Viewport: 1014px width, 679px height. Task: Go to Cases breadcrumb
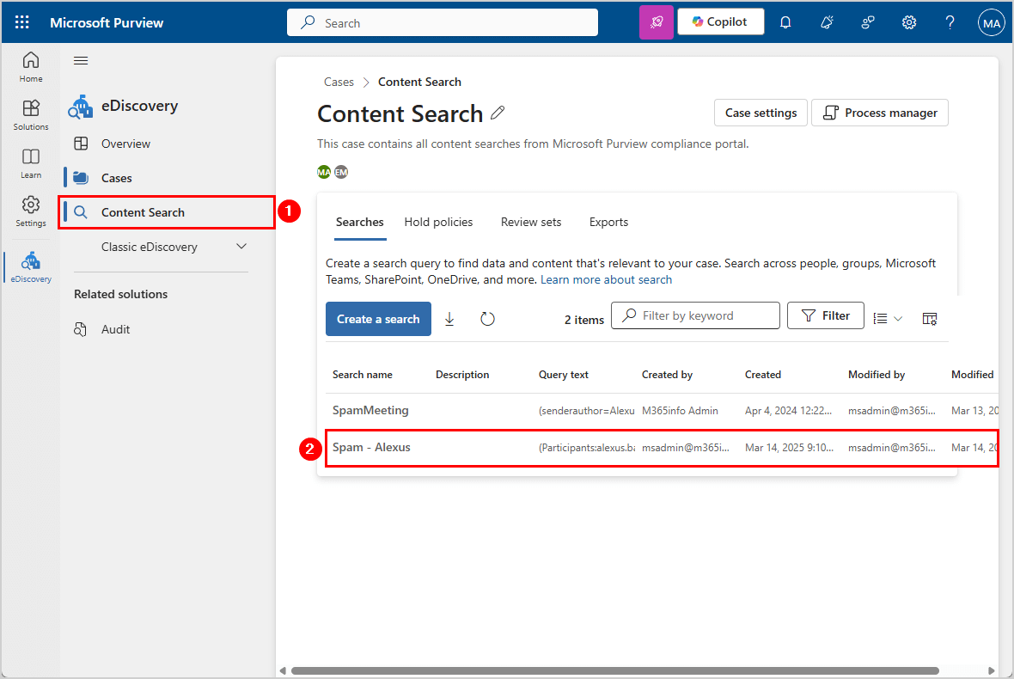click(339, 82)
